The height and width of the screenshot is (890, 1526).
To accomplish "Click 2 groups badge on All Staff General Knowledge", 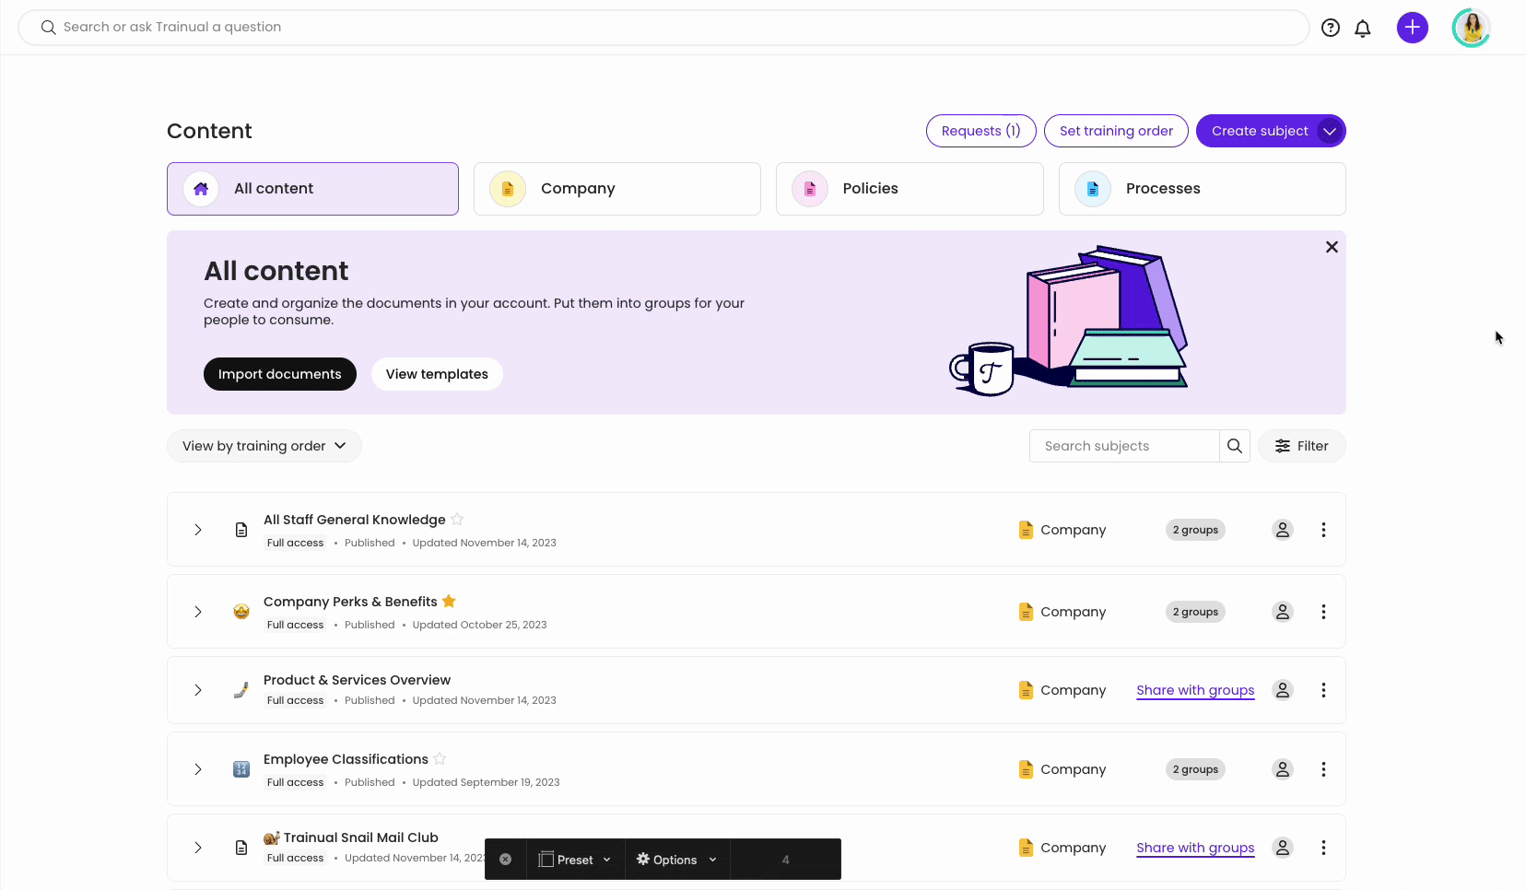I will (1195, 530).
